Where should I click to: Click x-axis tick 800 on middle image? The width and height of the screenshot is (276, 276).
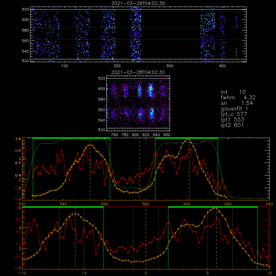tap(135, 135)
